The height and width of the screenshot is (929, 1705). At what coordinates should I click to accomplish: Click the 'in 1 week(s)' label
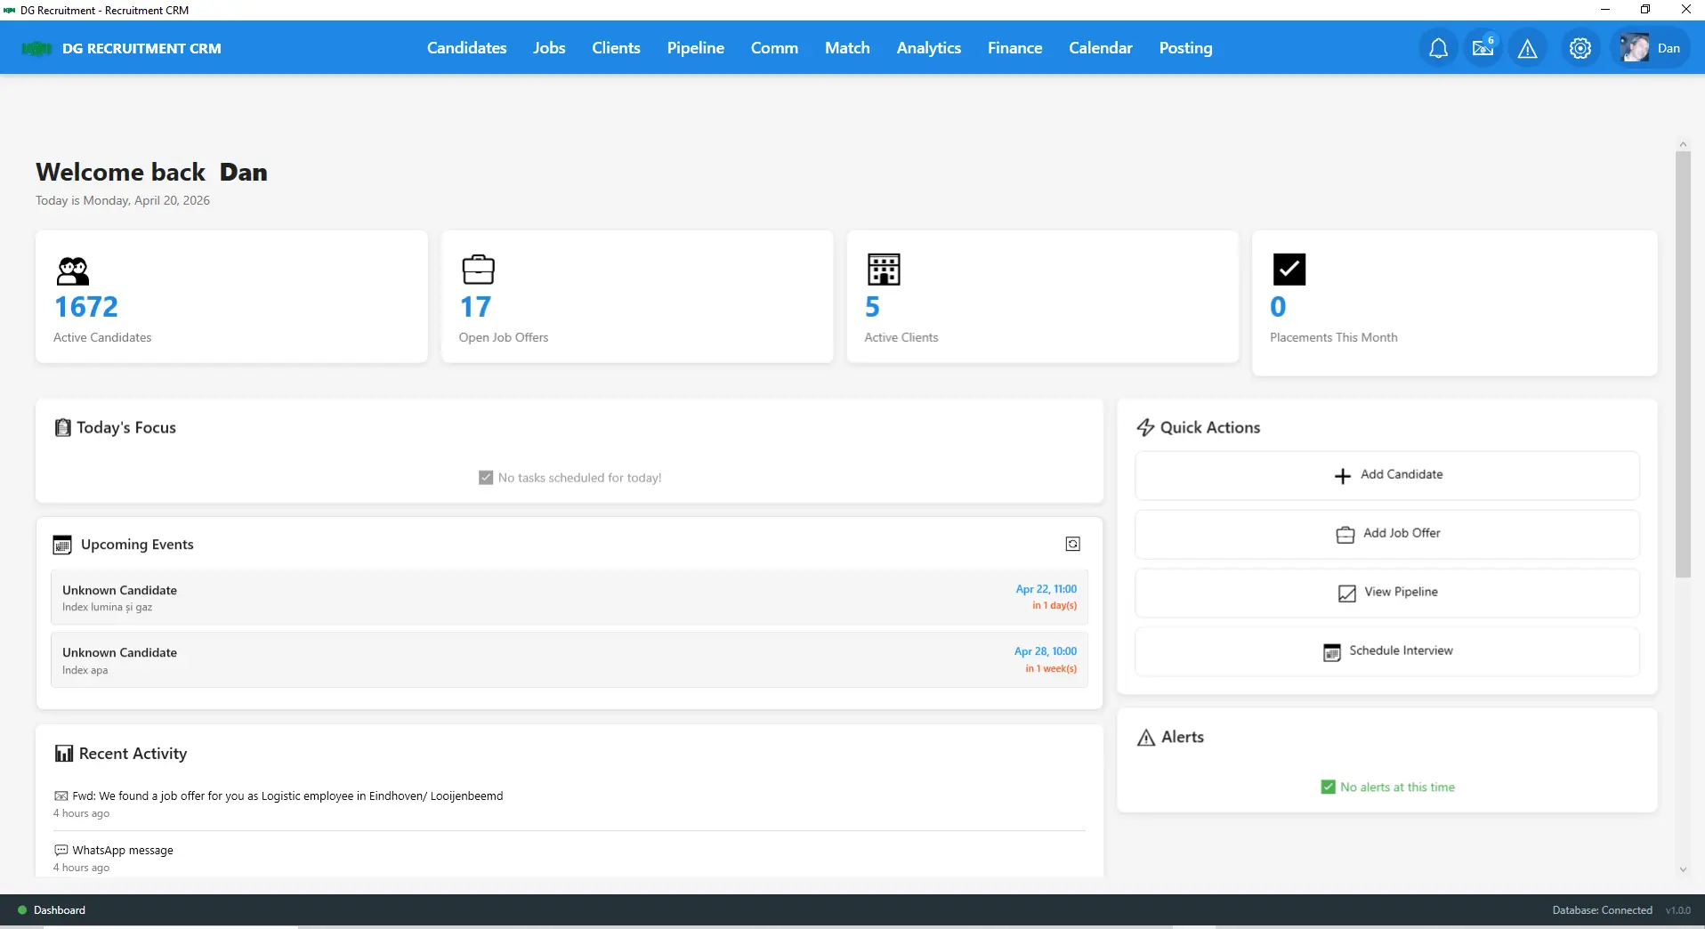(1050, 669)
